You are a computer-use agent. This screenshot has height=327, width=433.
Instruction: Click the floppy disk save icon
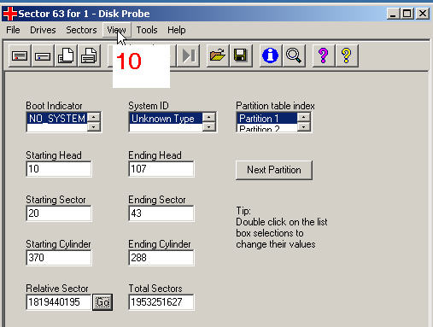[x=241, y=55]
